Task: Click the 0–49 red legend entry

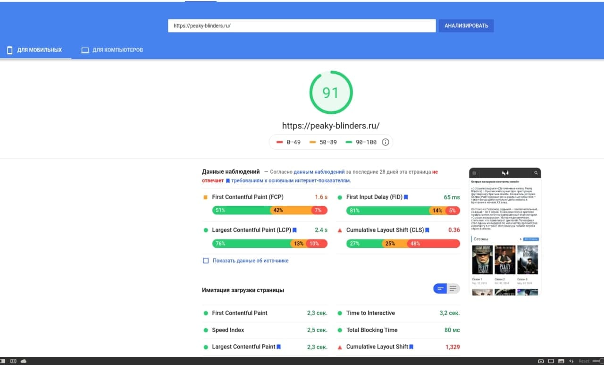Action: 288,142
